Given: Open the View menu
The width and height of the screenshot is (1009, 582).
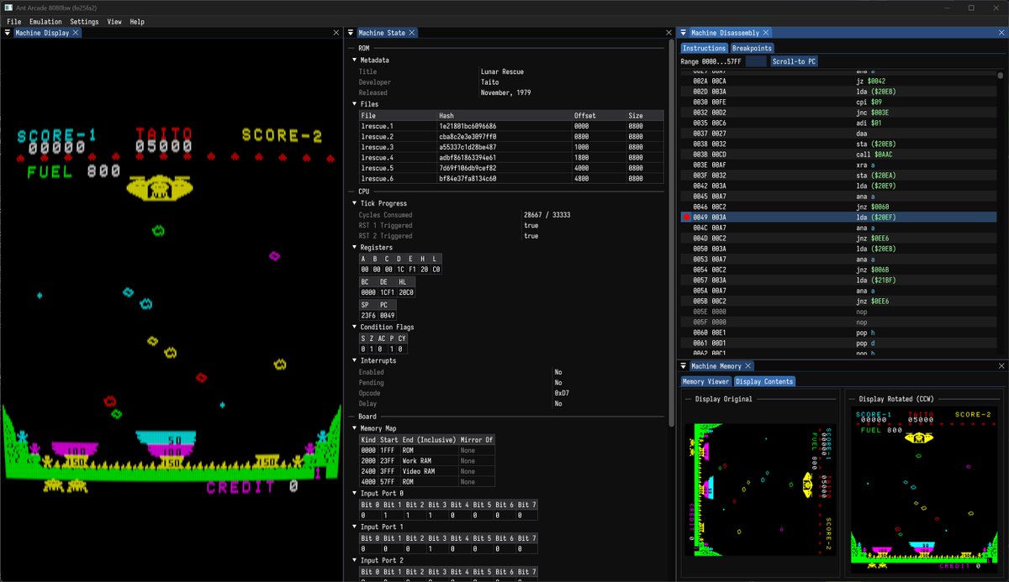Looking at the screenshot, I should click(x=114, y=21).
